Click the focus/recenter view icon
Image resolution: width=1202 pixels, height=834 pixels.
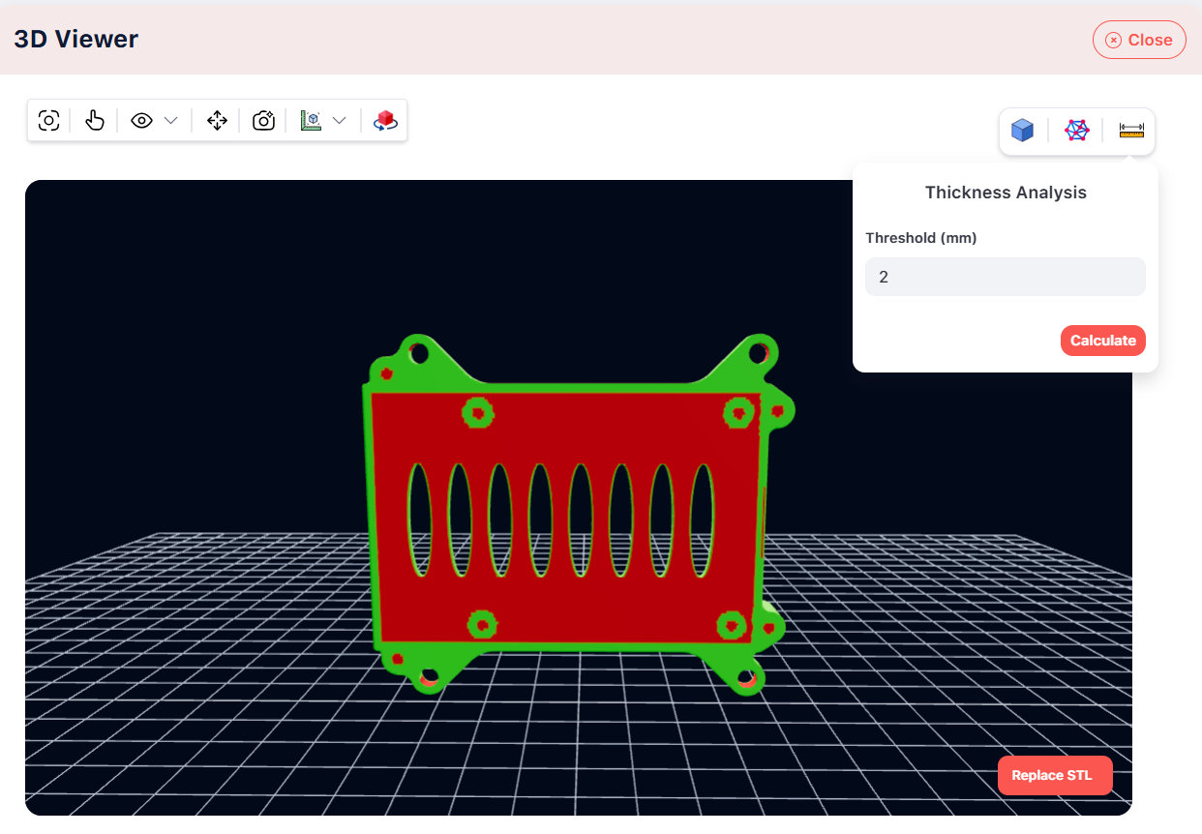(48, 120)
